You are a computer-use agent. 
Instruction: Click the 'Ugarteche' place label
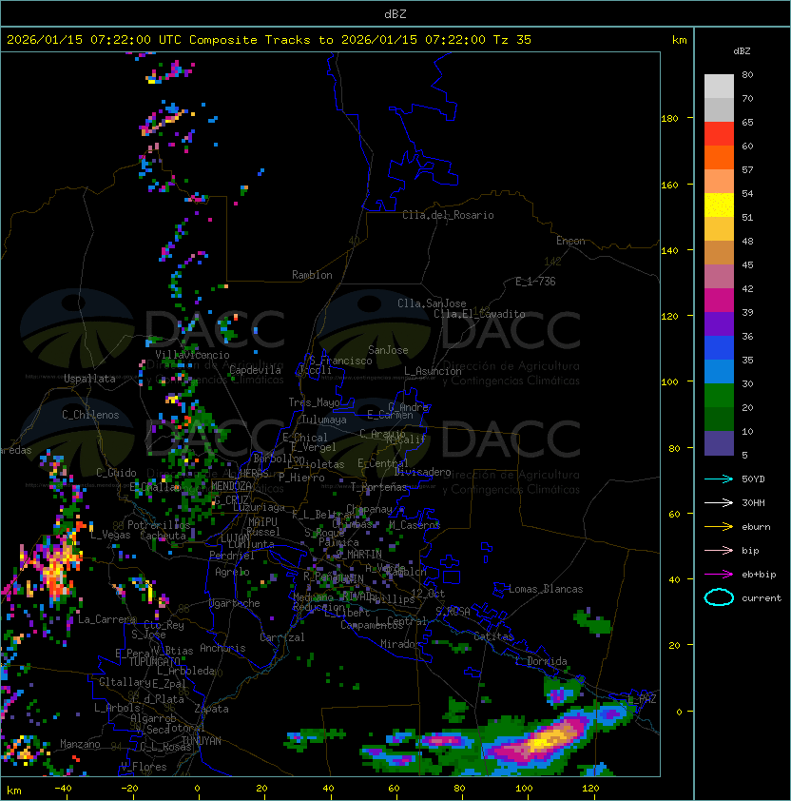click(x=235, y=603)
